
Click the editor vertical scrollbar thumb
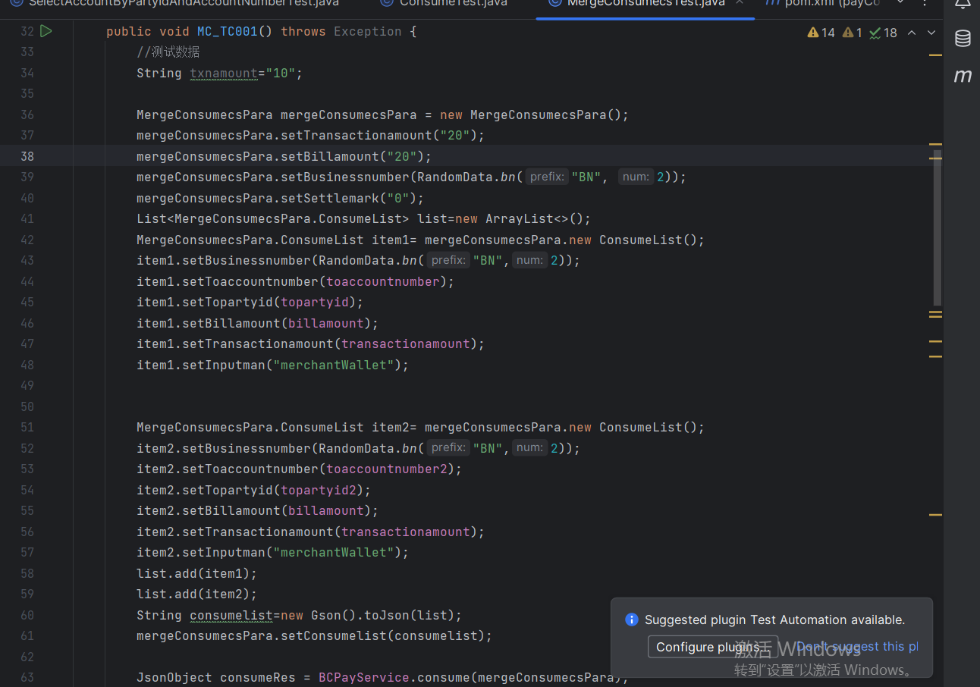[x=938, y=227]
